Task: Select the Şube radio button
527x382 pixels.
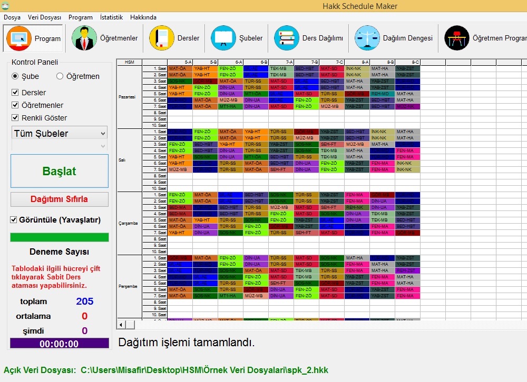Action: coord(15,76)
